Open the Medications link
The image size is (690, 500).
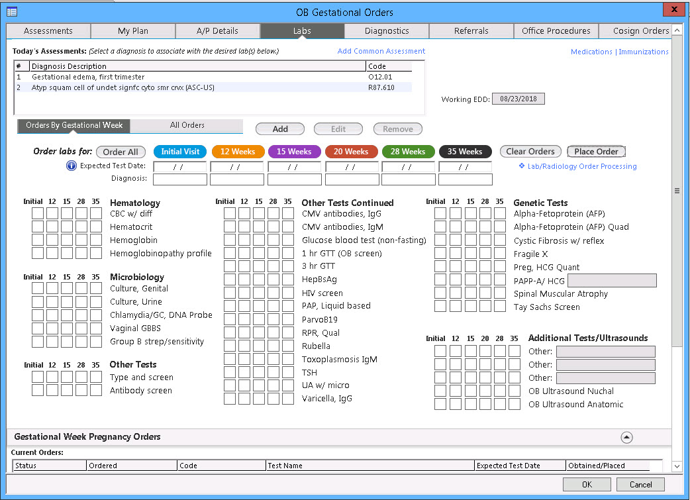coord(591,52)
